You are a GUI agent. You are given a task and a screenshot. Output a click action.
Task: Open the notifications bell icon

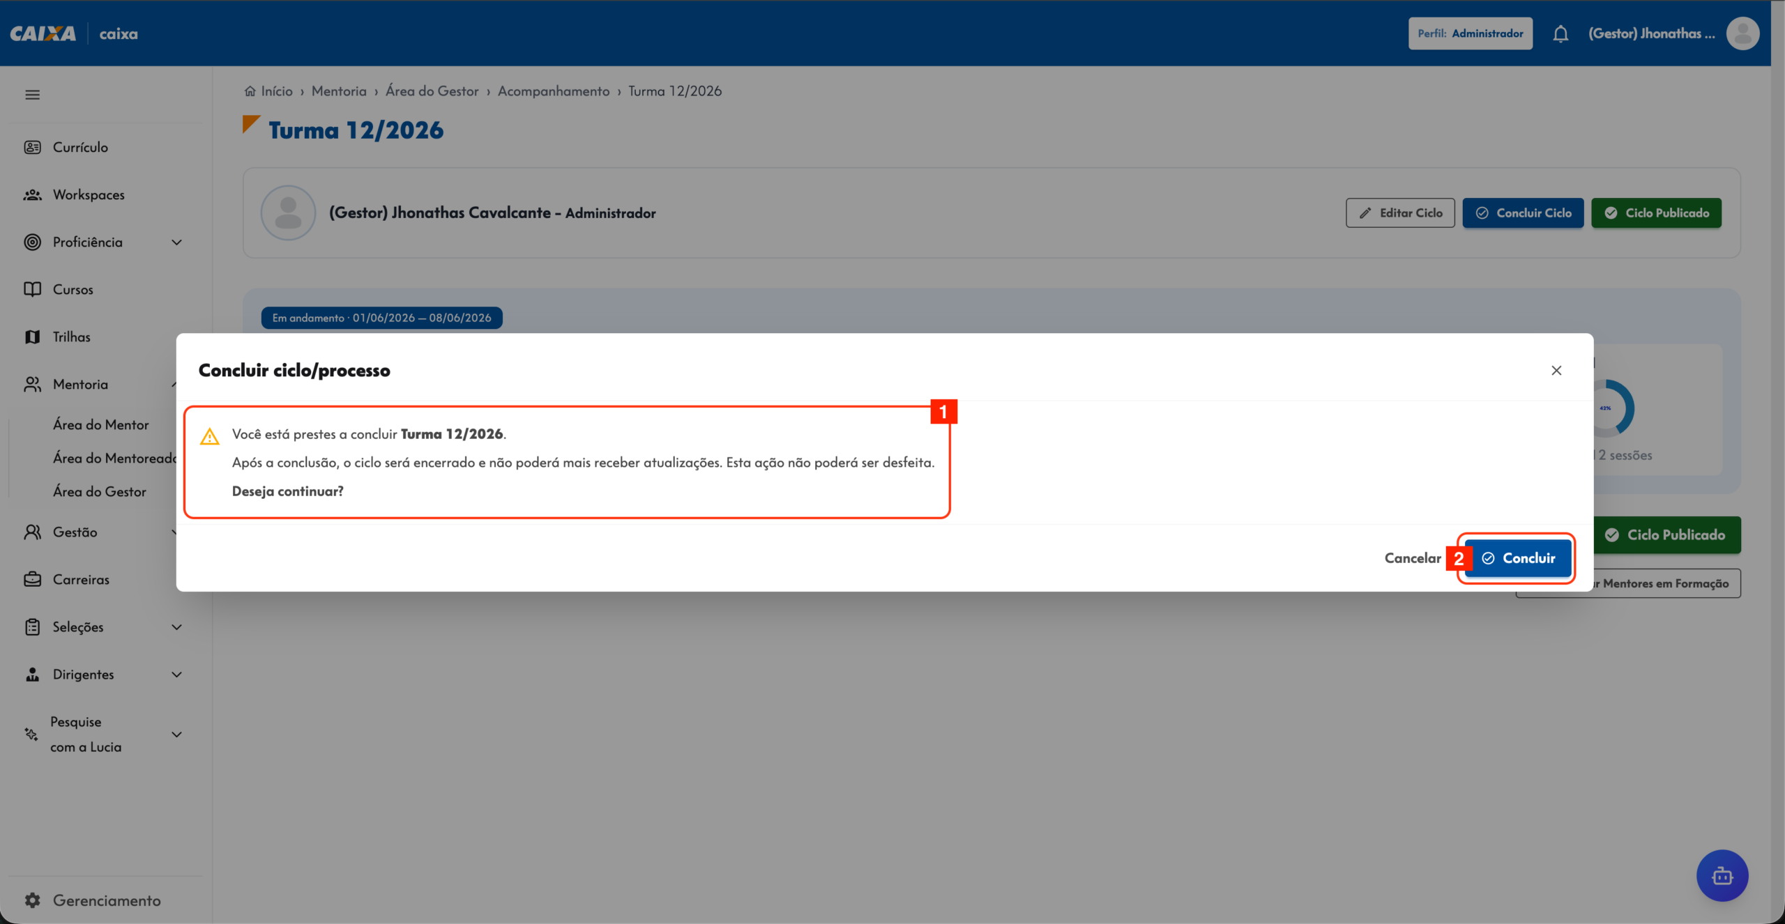[1560, 33]
